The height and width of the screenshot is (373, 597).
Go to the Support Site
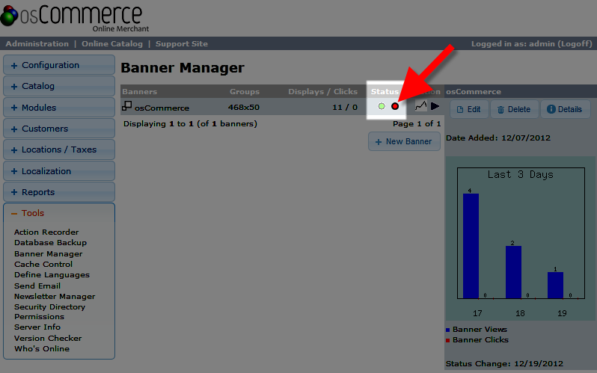point(182,44)
